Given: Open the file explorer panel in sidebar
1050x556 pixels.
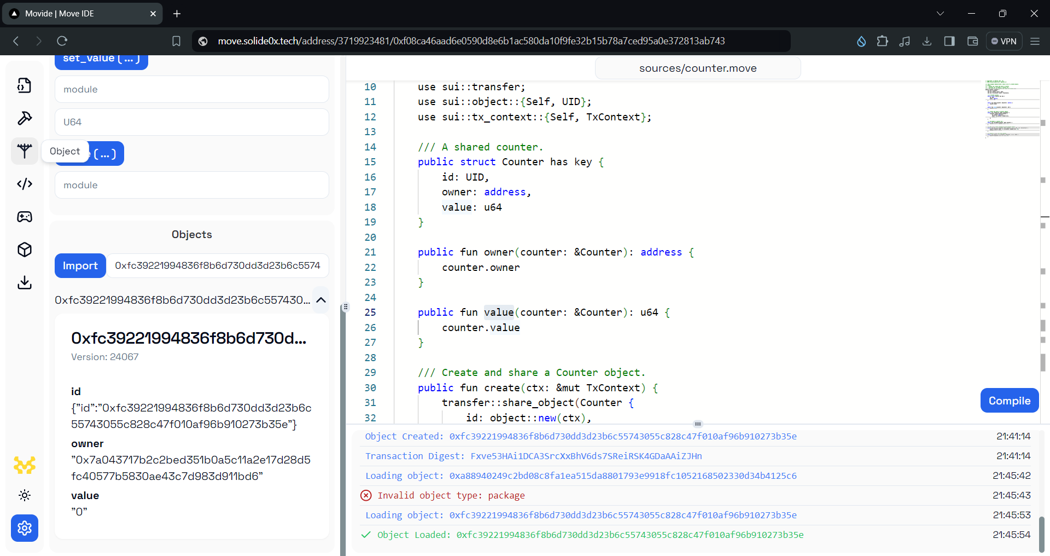Looking at the screenshot, I should (x=24, y=85).
